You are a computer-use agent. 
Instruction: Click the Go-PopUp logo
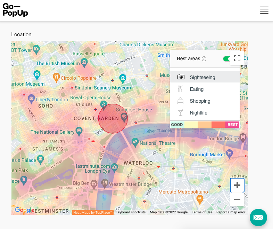pyautogui.click(x=15, y=10)
